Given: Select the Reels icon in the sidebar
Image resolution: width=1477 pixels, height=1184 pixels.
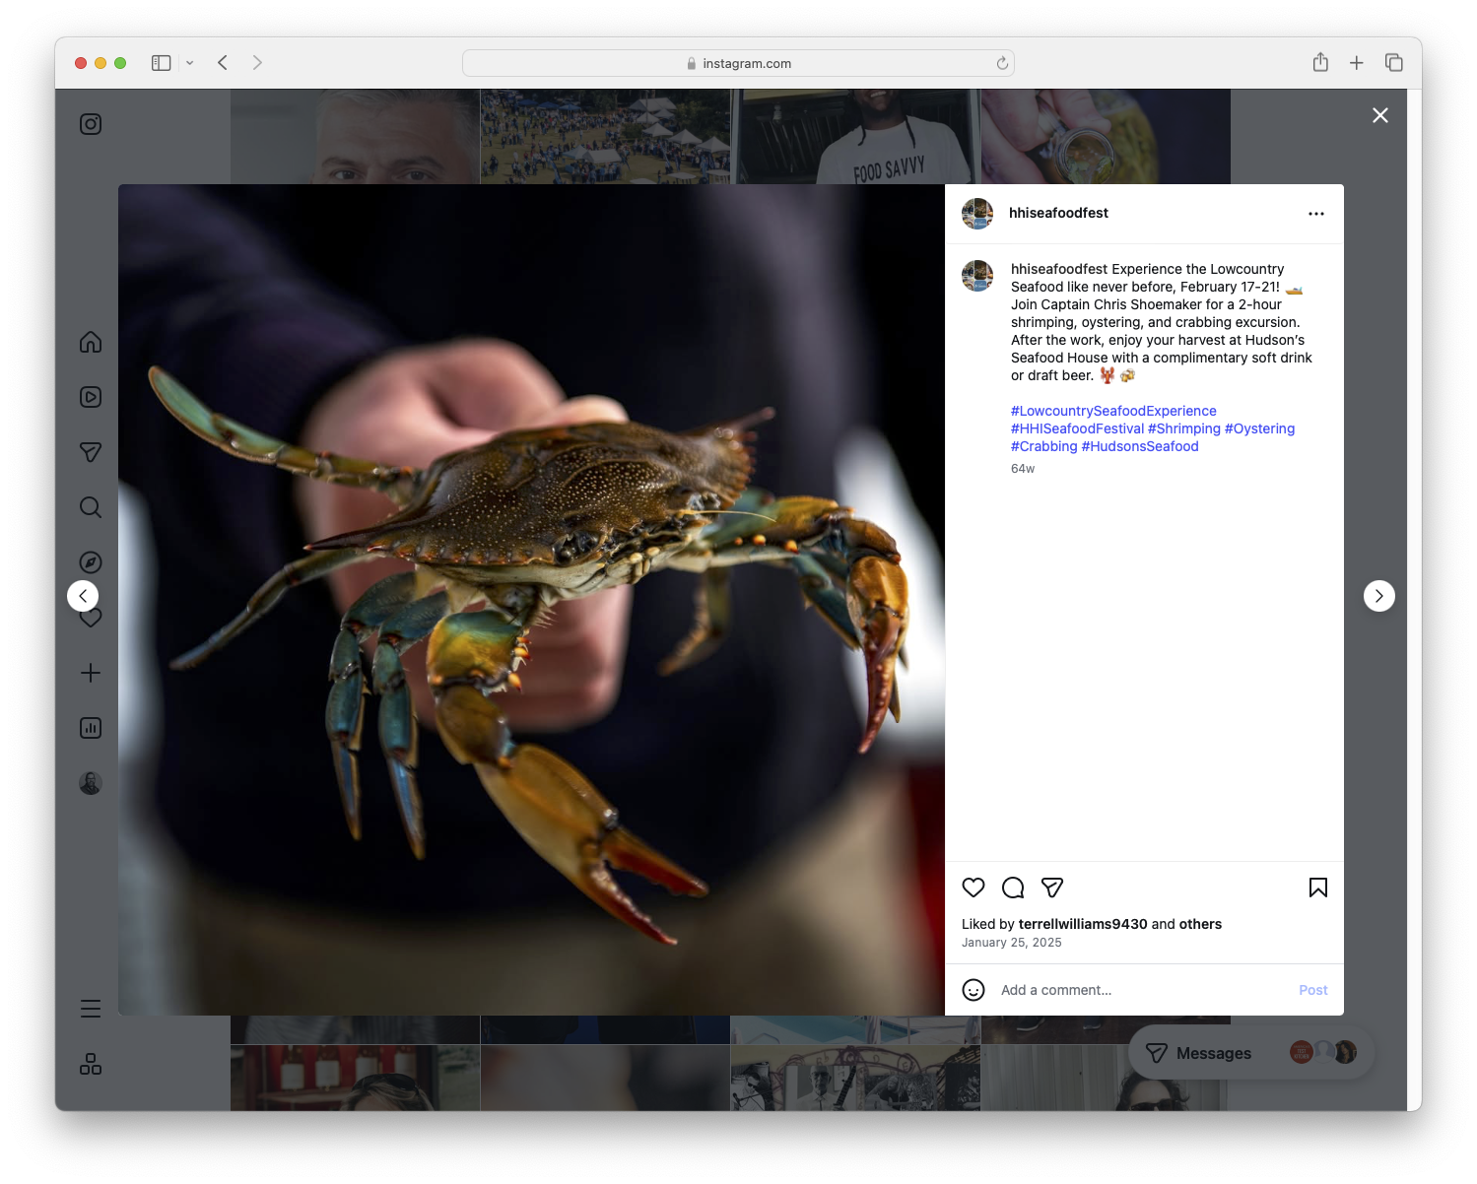Looking at the screenshot, I should pyautogui.click(x=90, y=397).
